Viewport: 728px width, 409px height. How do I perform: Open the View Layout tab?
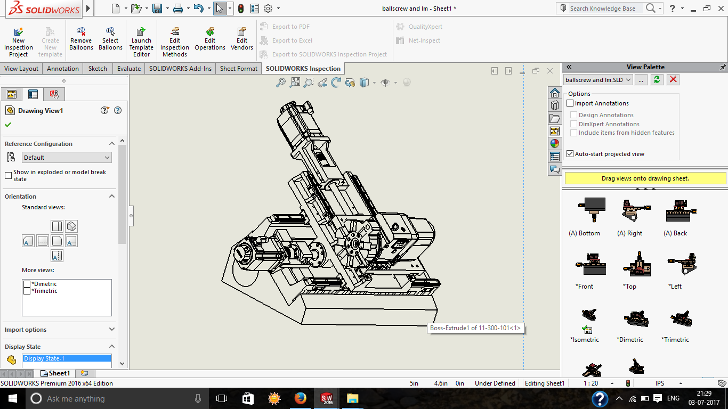pyautogui.click(x=21, y=69)
